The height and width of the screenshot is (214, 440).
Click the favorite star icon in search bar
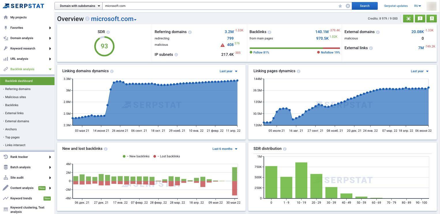point(340,6)
